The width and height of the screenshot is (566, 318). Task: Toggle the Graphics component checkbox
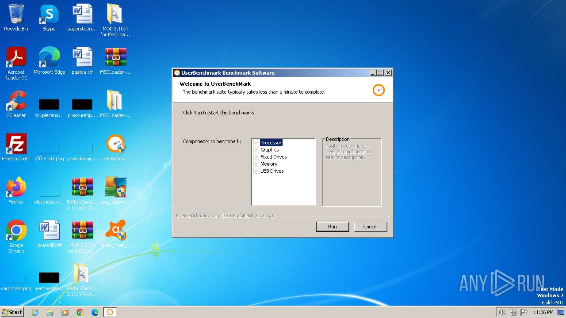(256, 150)
